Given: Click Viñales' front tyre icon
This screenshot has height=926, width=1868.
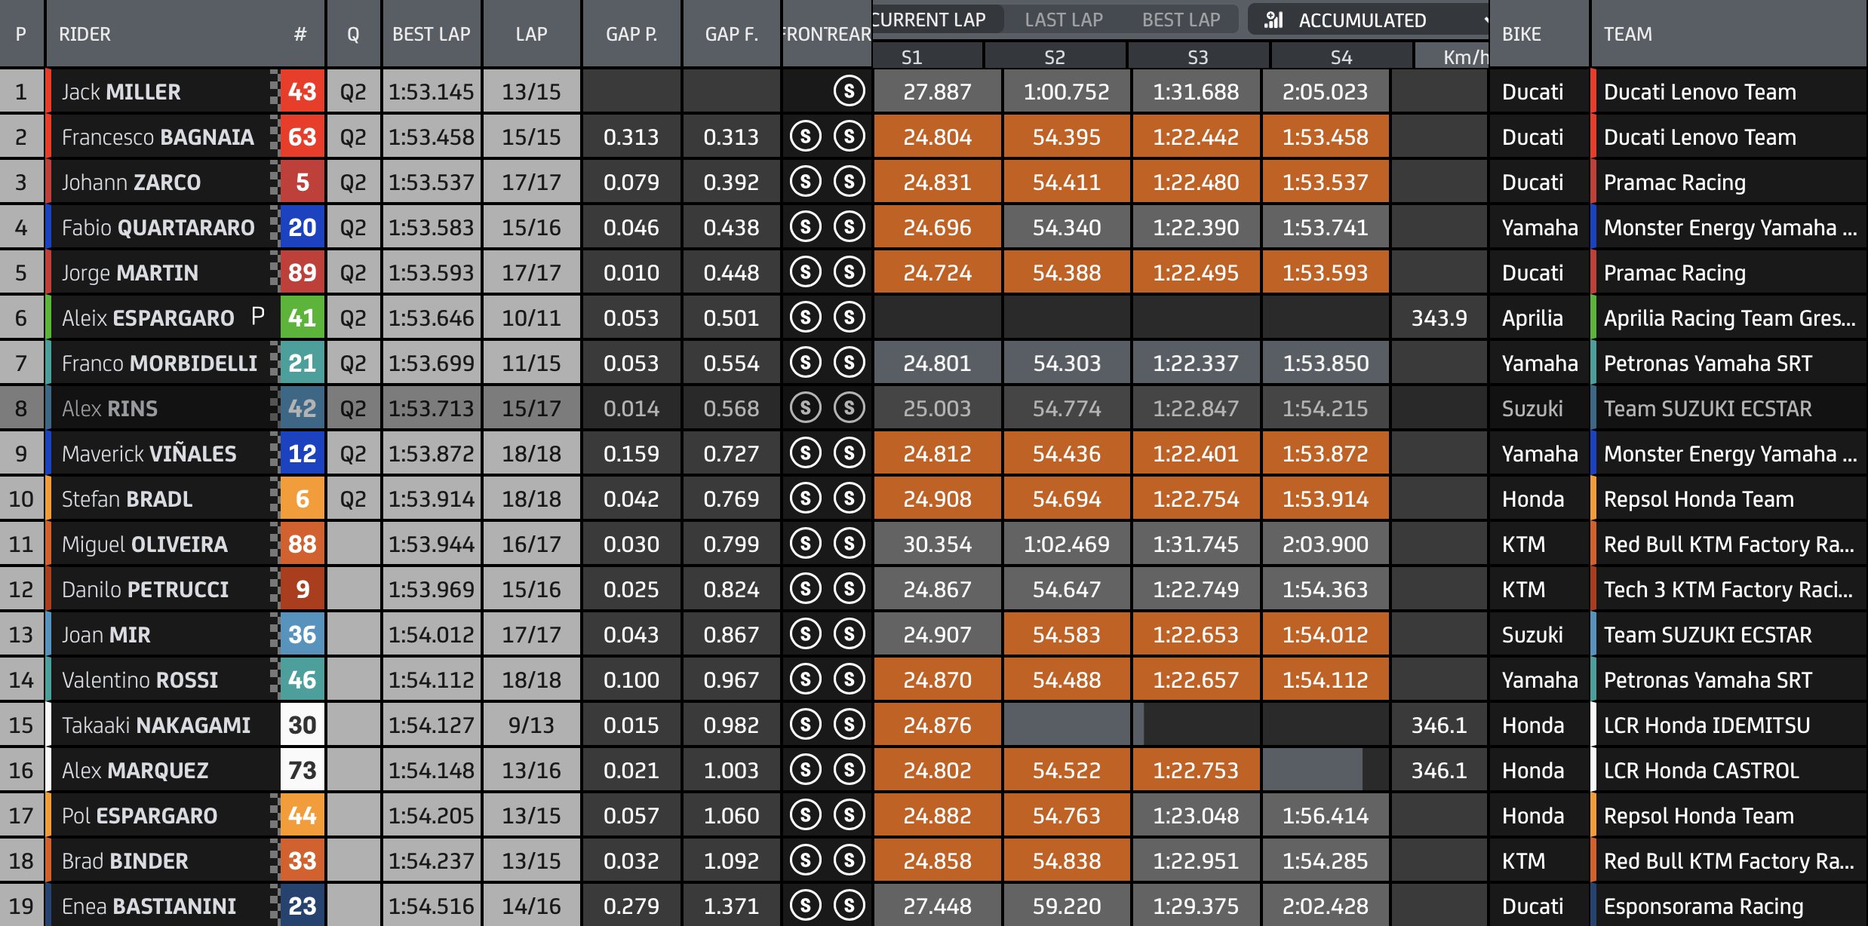Looking at the screenshot, I should [806, 453].
